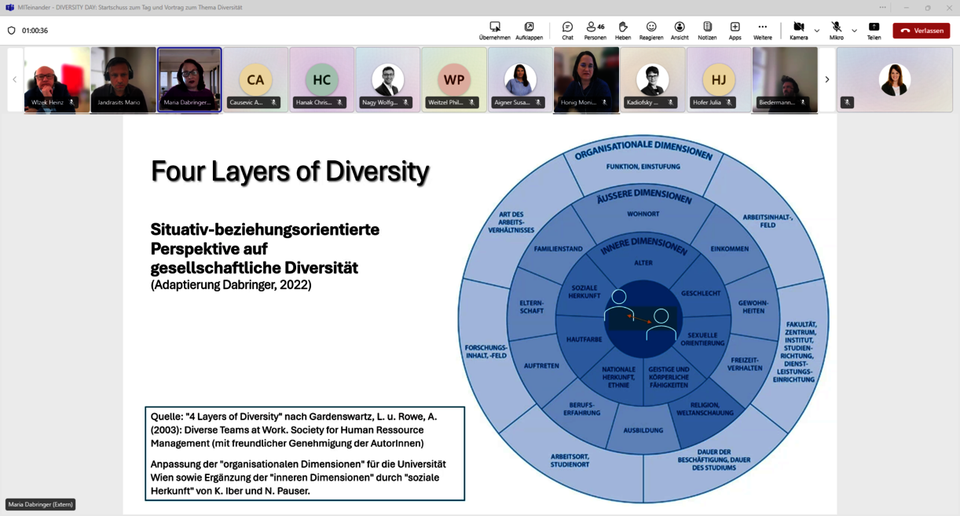
Task: Open the Reagieren reactions picker
Action: [x=651, y=30]
